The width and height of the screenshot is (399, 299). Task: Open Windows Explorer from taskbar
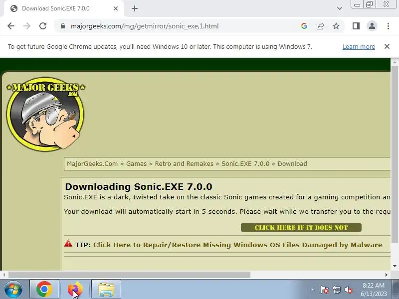click(106, 290)
